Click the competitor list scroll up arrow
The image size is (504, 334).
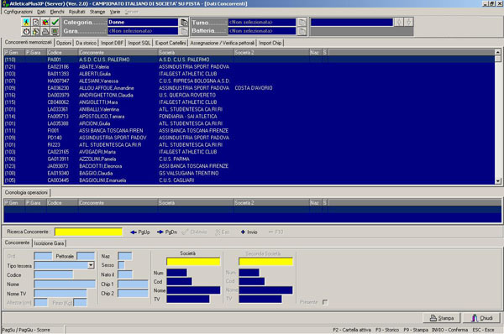pos(498,52)
